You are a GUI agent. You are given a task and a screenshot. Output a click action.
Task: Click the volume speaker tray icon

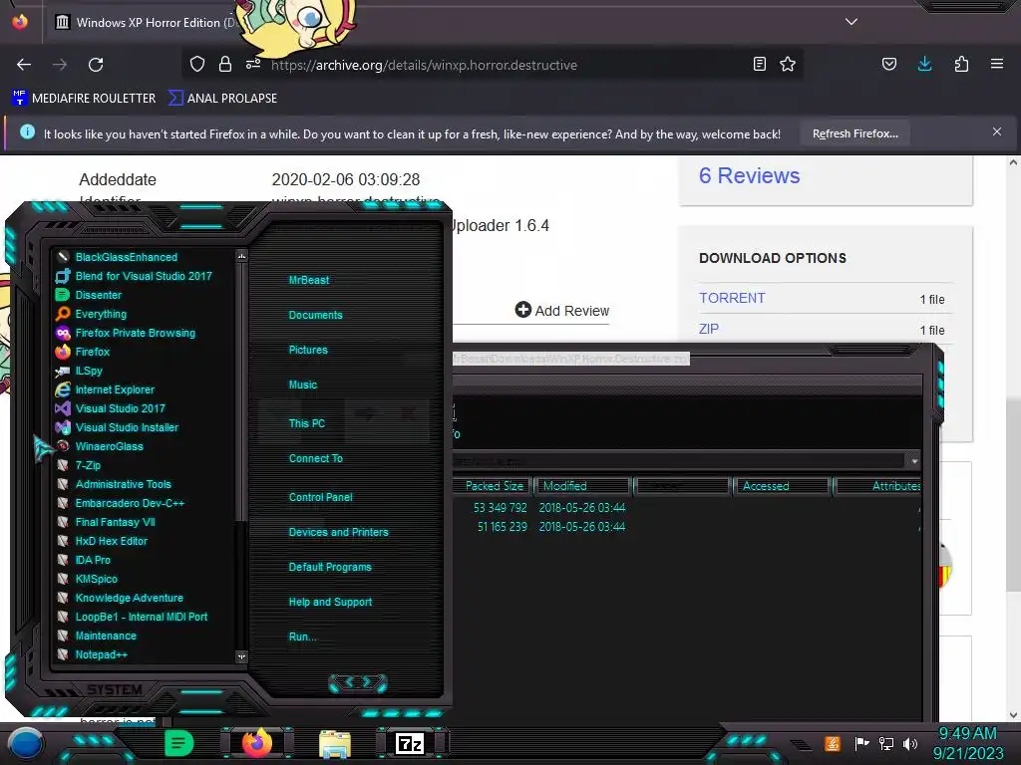910,743
